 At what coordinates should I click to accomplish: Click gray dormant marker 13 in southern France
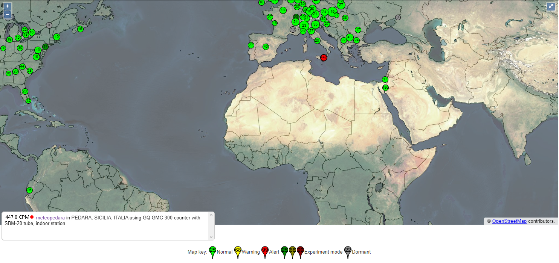(293, 29)
